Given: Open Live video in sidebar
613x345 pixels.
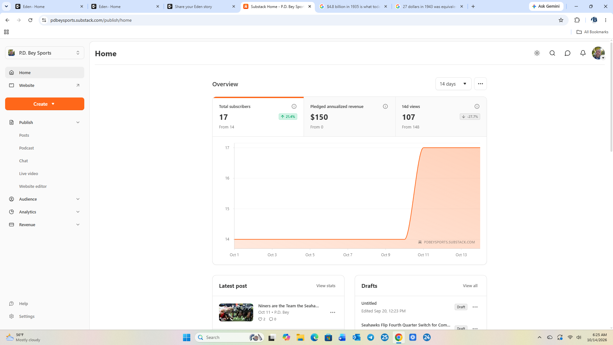Looking at the screenshot, I should 28,173.
